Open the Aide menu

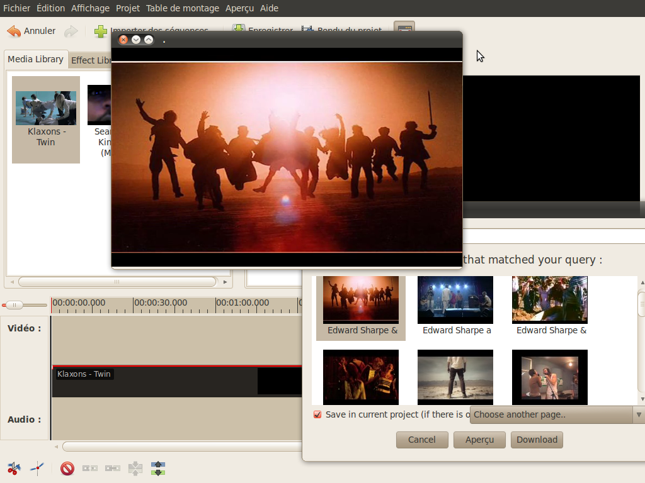click(269, 8)
